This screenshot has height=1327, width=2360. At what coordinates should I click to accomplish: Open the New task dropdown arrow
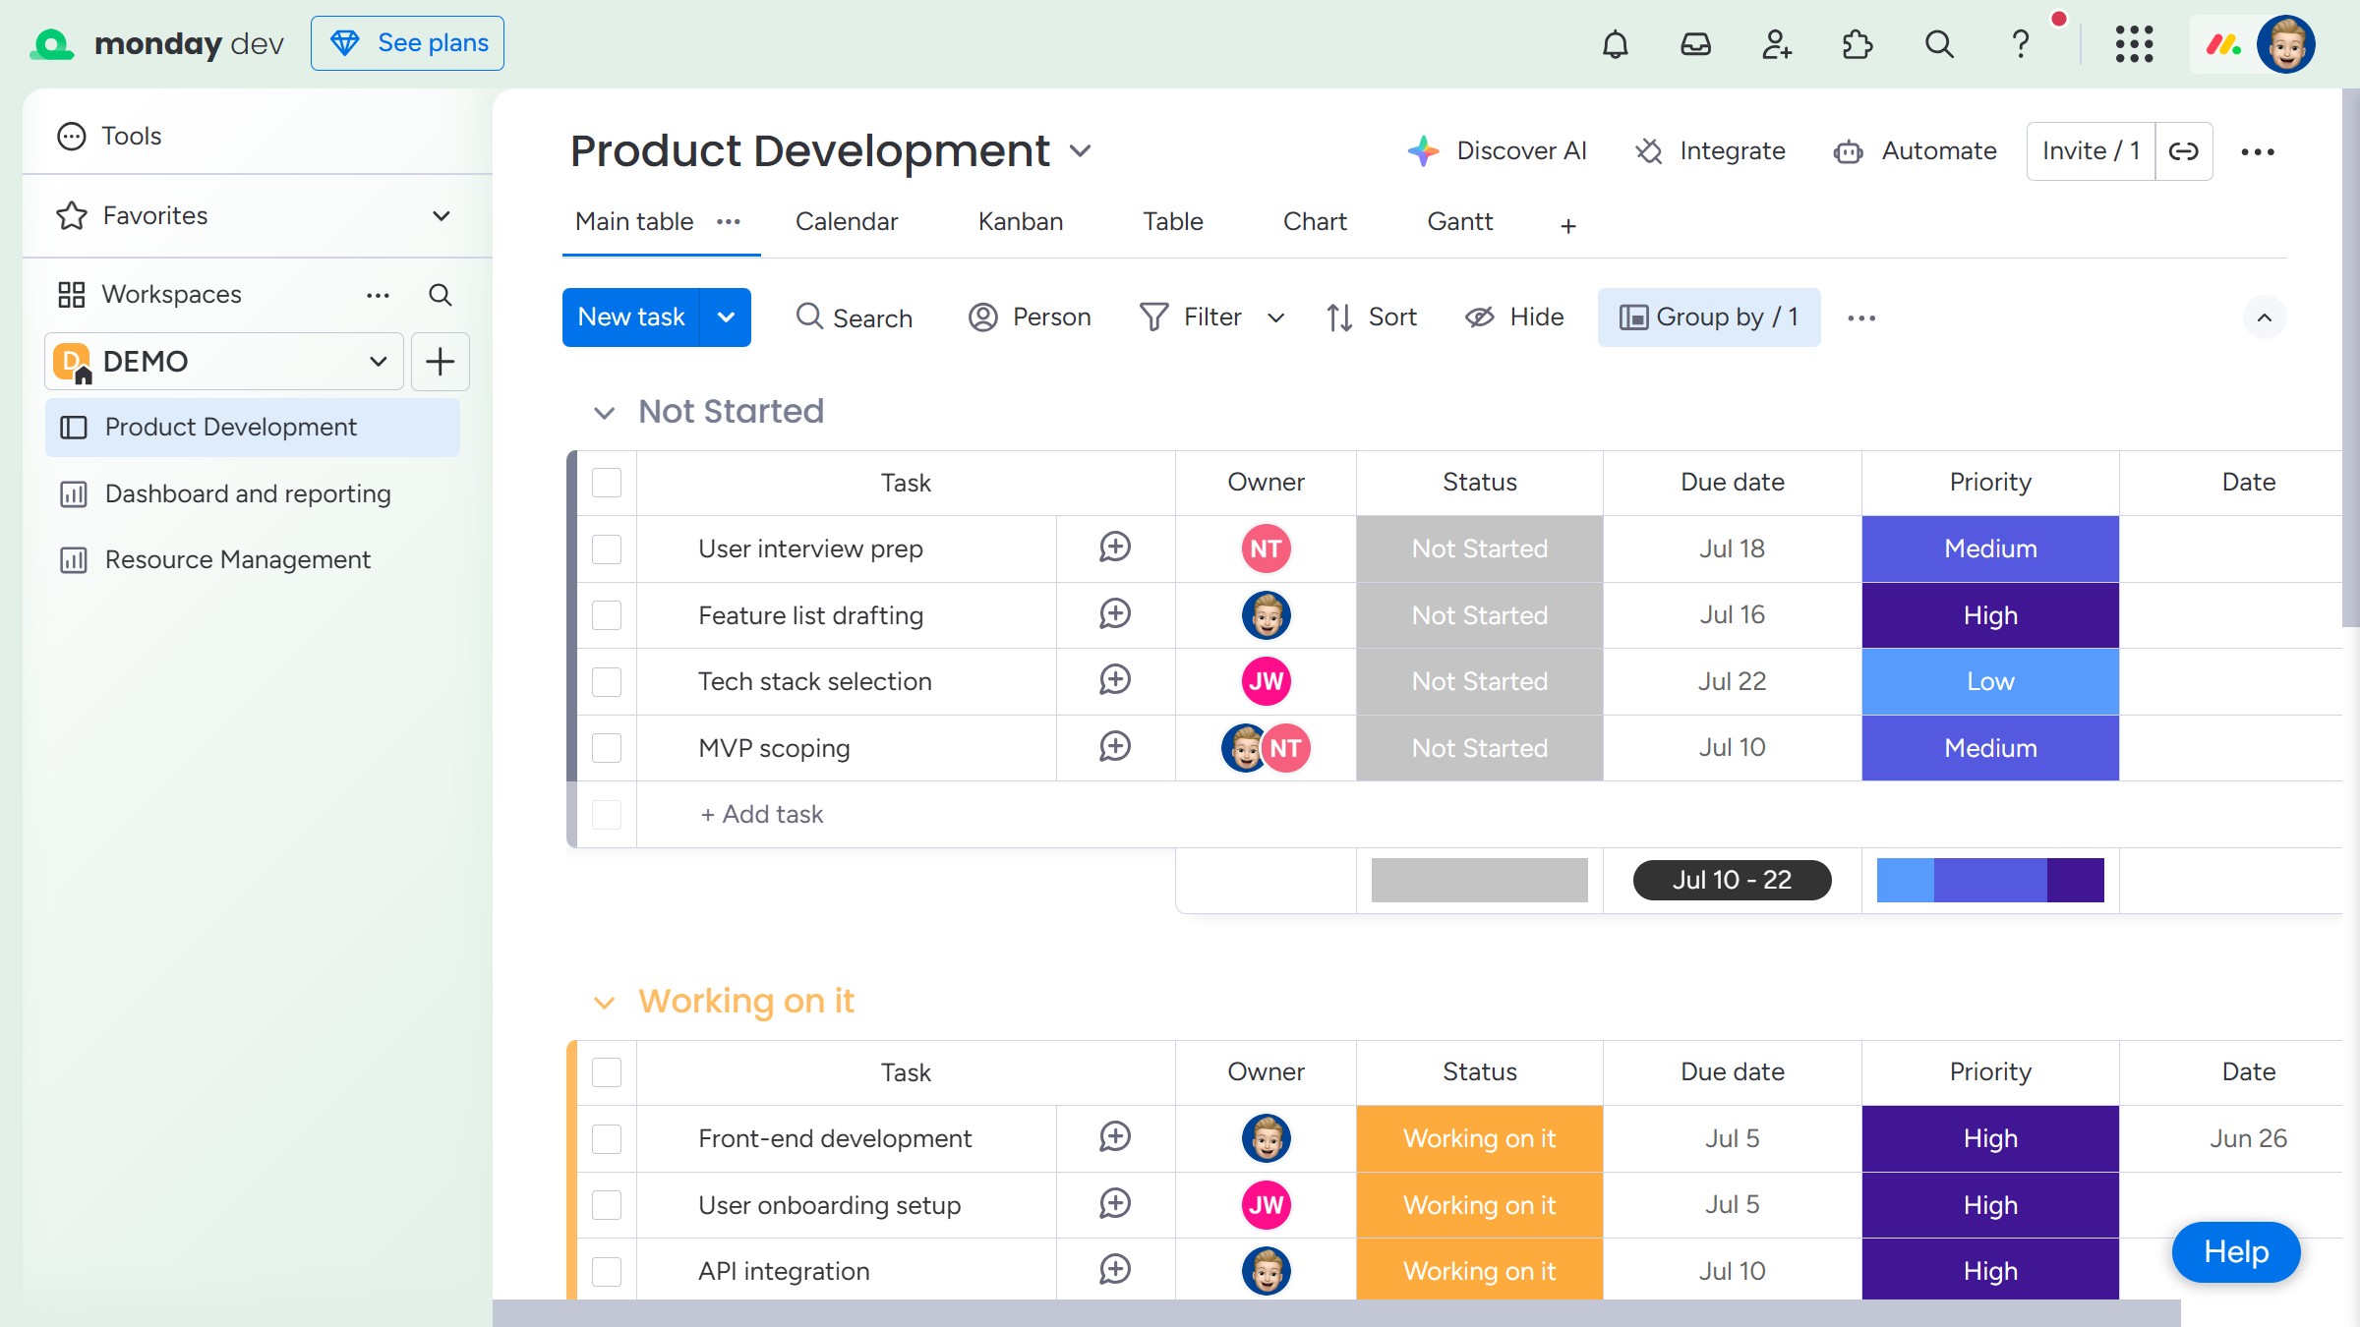coord(726,317)
